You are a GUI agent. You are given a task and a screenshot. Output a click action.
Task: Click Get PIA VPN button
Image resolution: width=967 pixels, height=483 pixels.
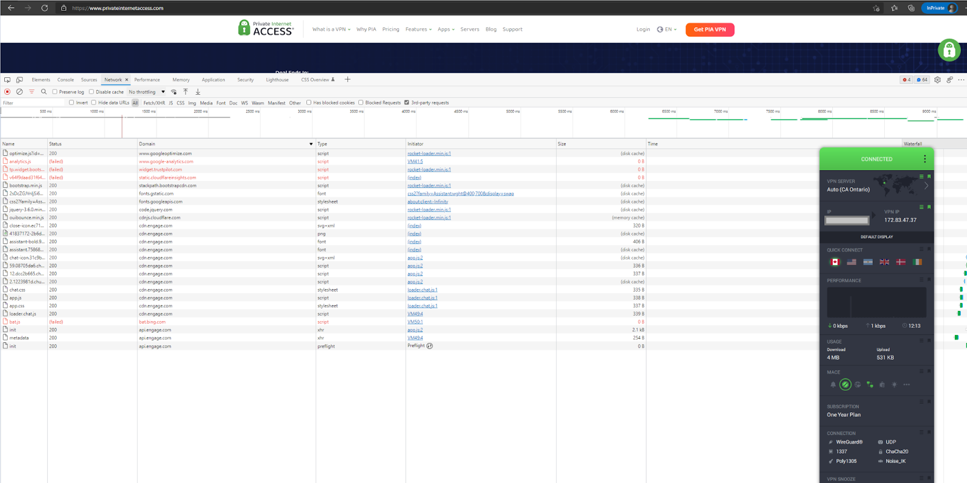pyautogui.click(x=710, y=30)
